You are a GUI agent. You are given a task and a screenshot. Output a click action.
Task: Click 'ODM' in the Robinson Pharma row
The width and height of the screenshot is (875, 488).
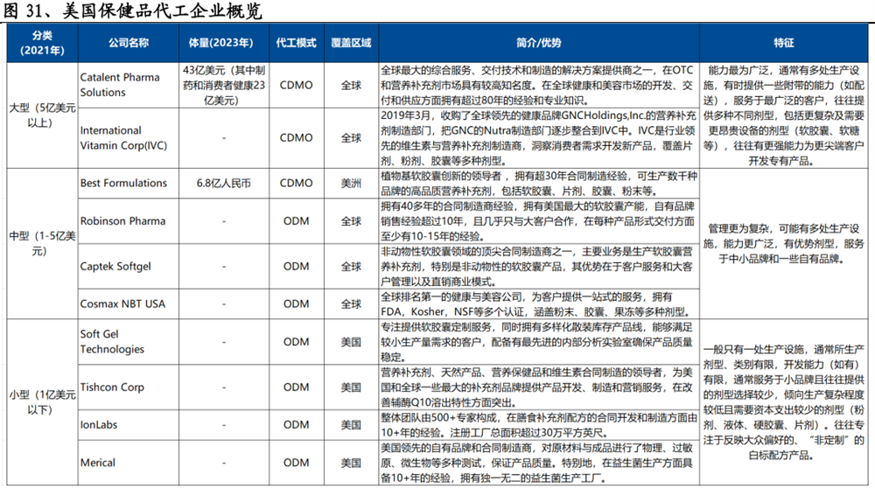[297, 221]
